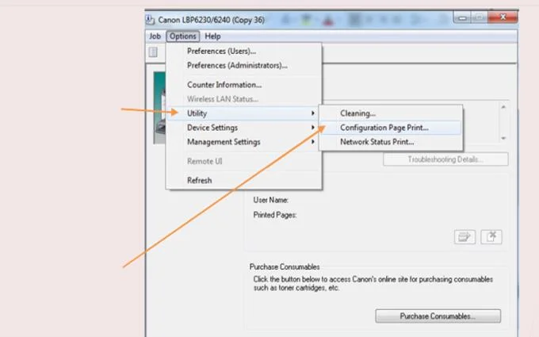Click the scroll down arrow in the status box
Viewport: 539px width, 337px height.
click(503, 138)
